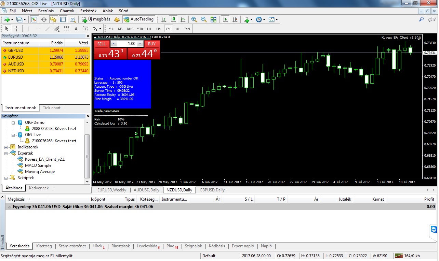Draw a horizontal line tool
439x261 pixels.
pos(38,29)
